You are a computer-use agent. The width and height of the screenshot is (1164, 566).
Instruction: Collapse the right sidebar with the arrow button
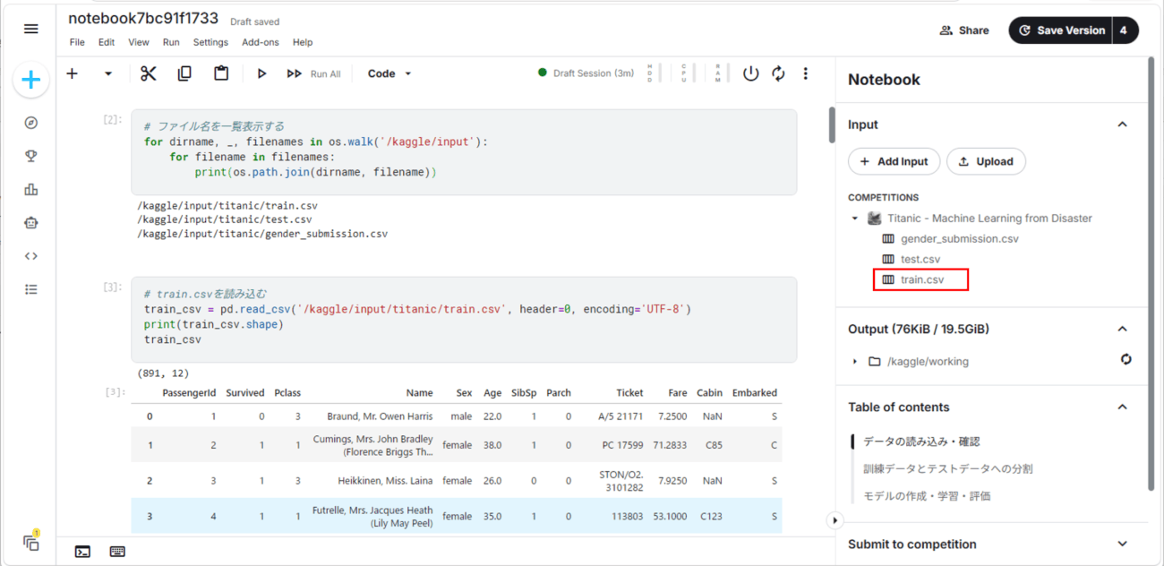(834, 519)
